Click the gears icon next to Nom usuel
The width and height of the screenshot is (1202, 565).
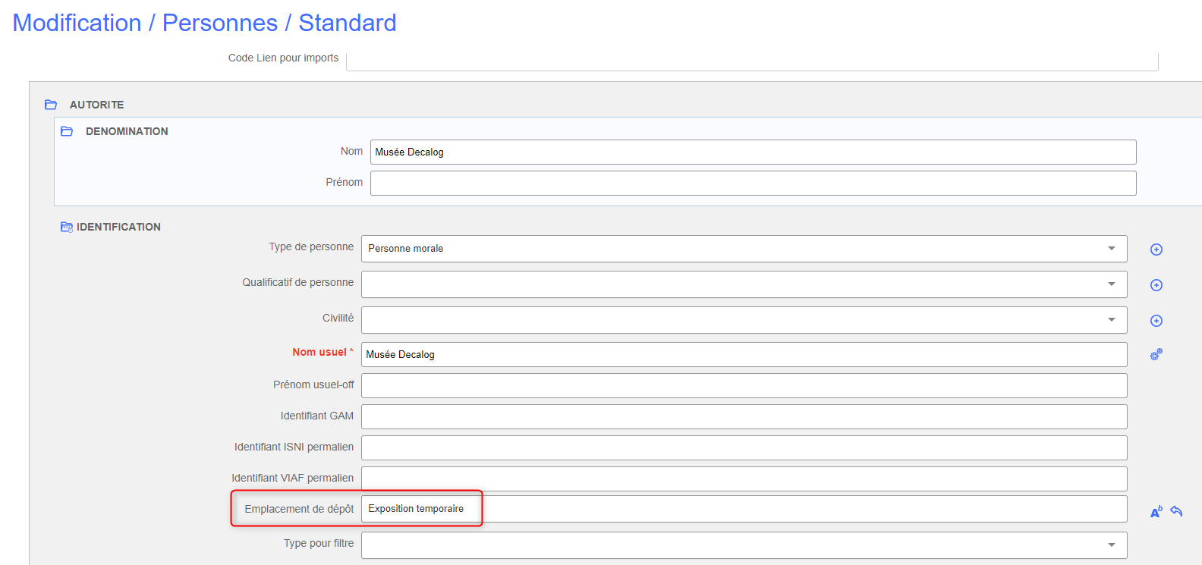click(1156, 354)
